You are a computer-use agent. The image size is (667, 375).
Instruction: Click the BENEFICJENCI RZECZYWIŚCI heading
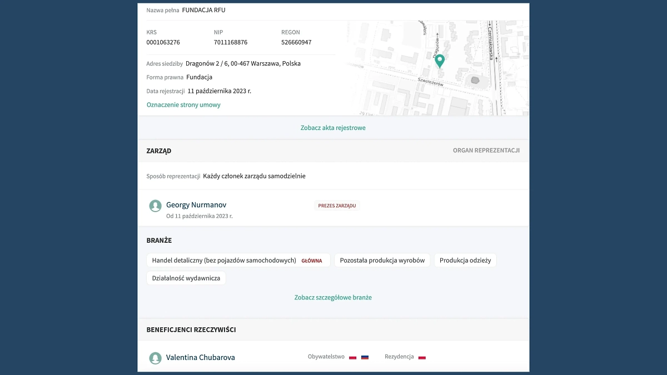pos(191,329)
